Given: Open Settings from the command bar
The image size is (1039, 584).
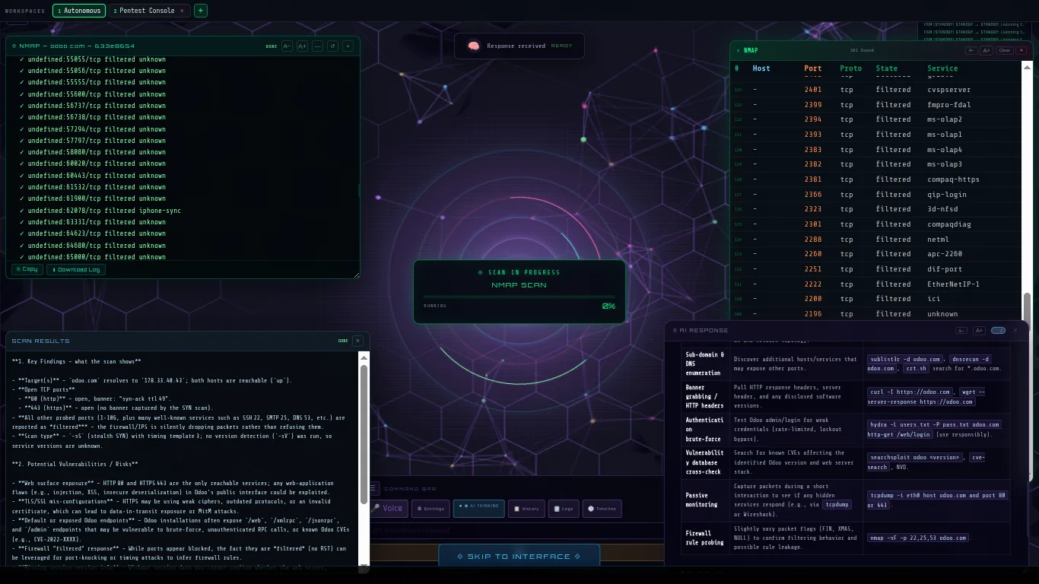Looking at the screenshot, I should [x=431, y=509].
